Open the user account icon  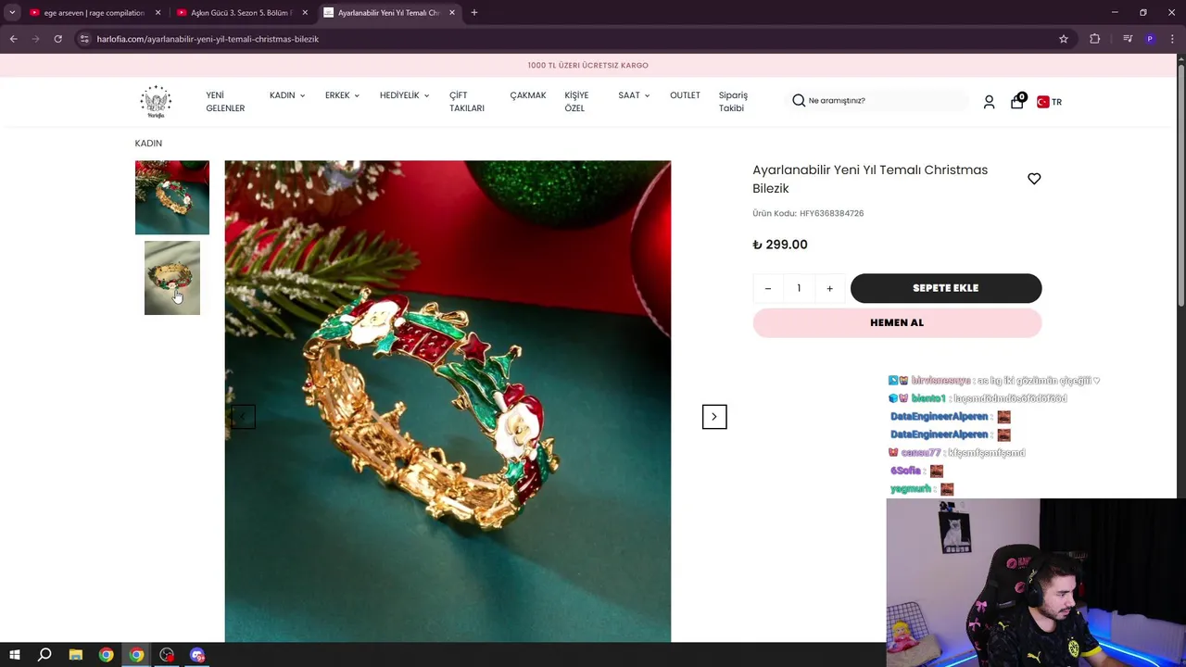989,102
